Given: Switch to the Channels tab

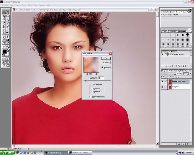Looking at the screenshot, I should (x=174, y=71).
